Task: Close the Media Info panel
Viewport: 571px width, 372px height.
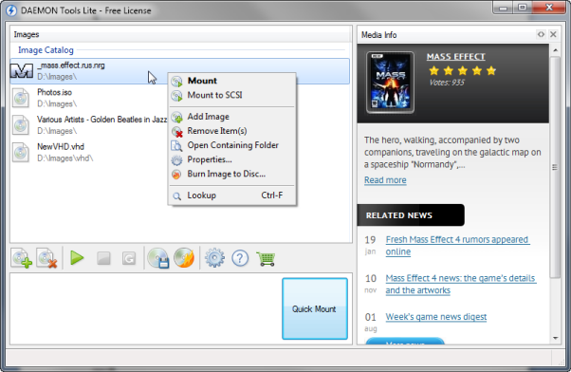Action: (553, 34)
